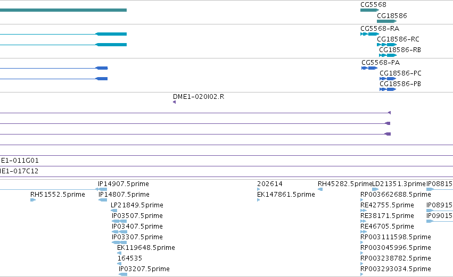This screenshot has width=453, height=277.
Task: Click the IP08915 label
Action: 439,205
